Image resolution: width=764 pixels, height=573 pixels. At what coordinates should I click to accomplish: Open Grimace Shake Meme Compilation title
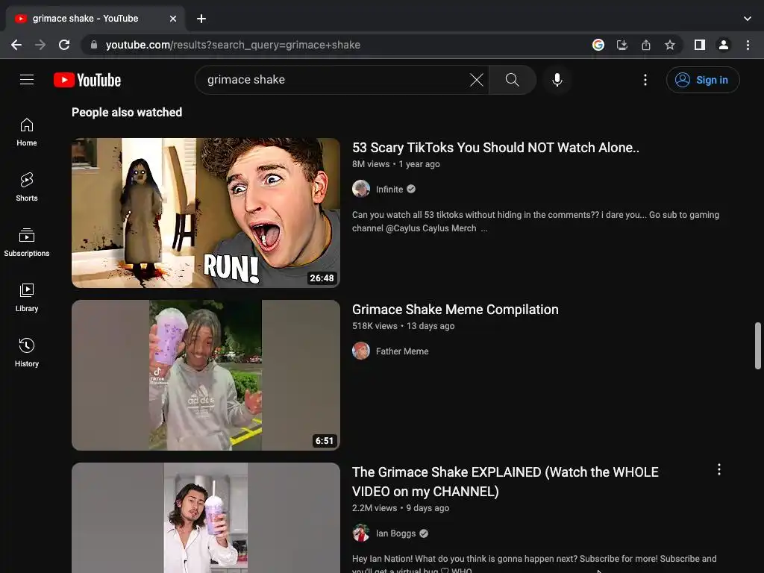point(455,310)
